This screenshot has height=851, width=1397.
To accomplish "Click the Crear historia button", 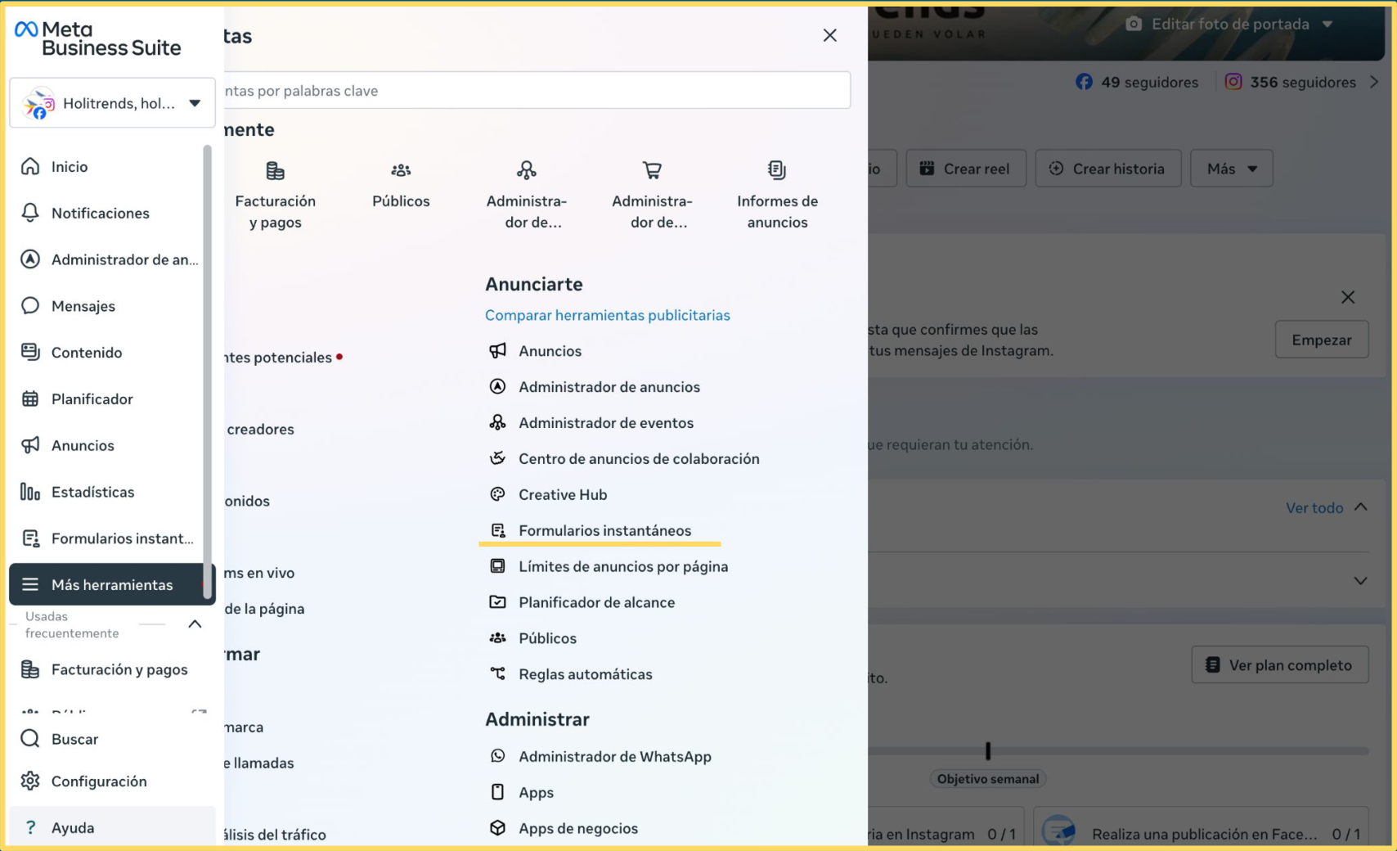I will pyautogui.click(x=1108, y=169).
